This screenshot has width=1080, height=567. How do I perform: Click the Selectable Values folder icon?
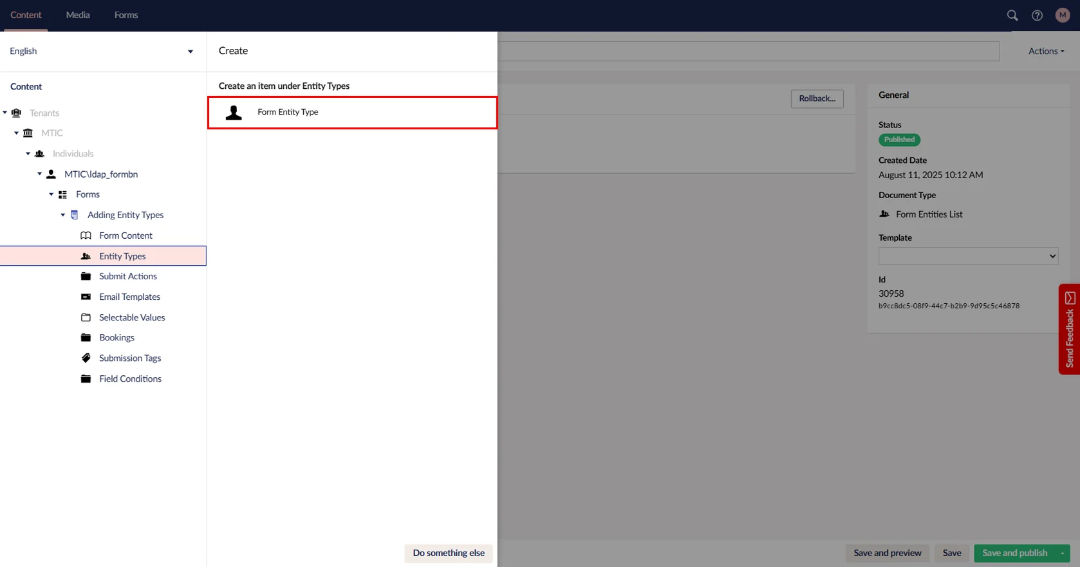[x=86, y=317]
